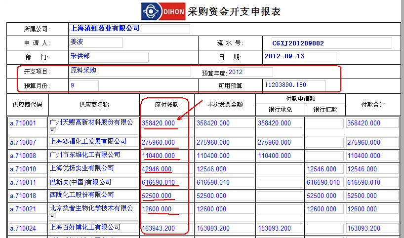
Task: Edit the 所属公司 company name field
Action: click(129, 29)
